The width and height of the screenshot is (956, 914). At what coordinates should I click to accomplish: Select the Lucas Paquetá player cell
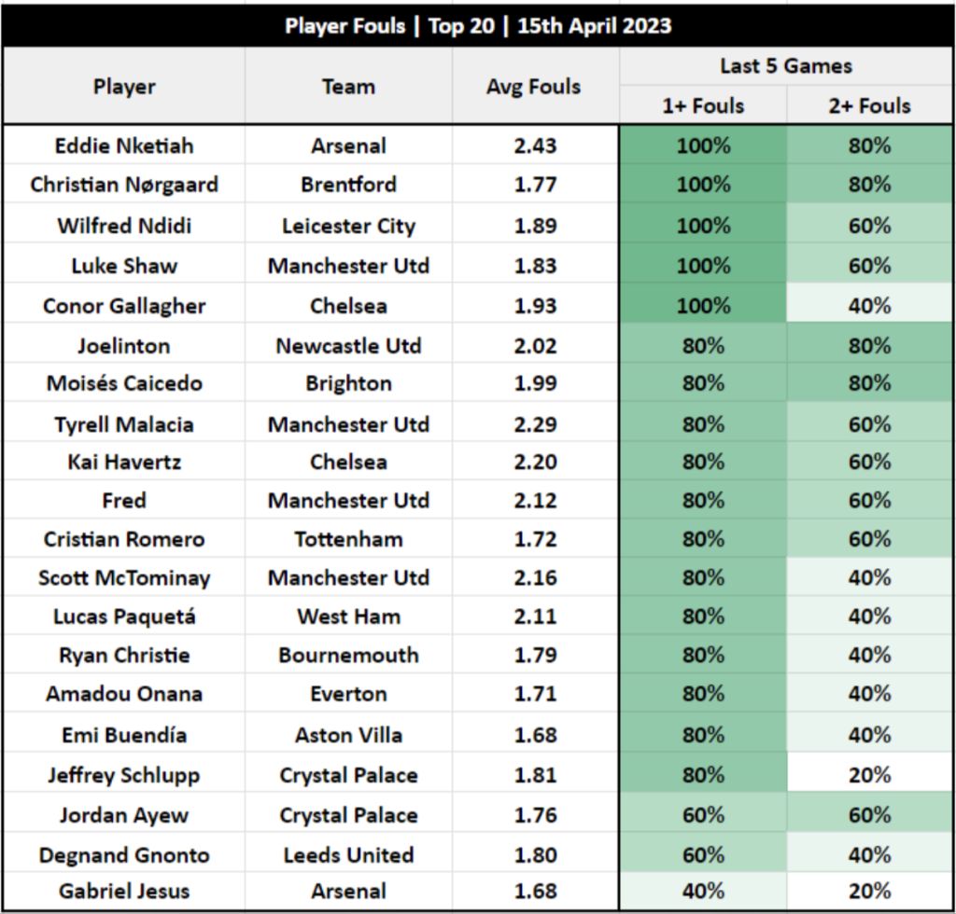tap(124, 616)
